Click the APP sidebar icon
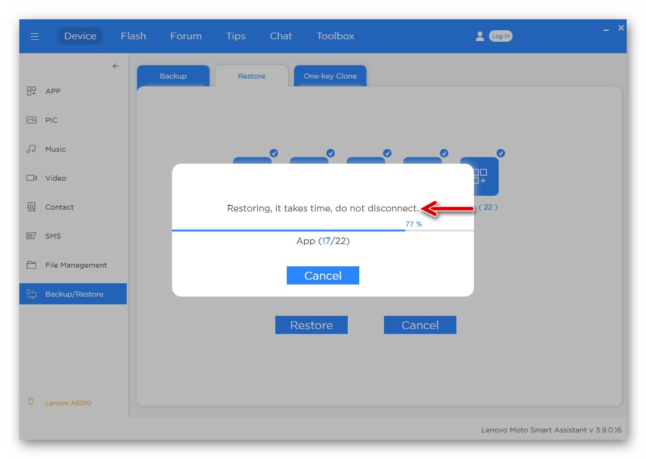 31,91
